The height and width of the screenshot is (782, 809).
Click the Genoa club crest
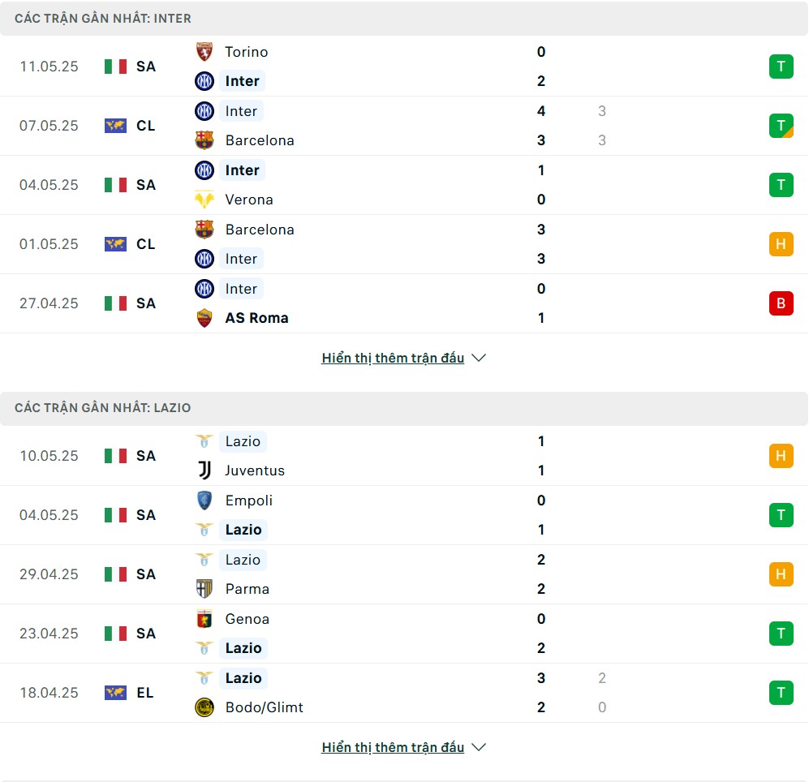(204, 618)
